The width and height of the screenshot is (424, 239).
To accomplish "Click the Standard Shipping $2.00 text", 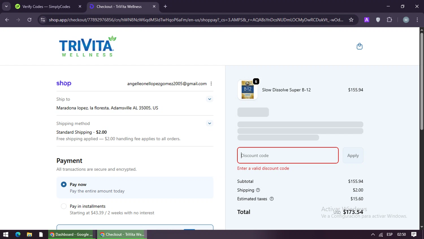I will pos(81,132).
